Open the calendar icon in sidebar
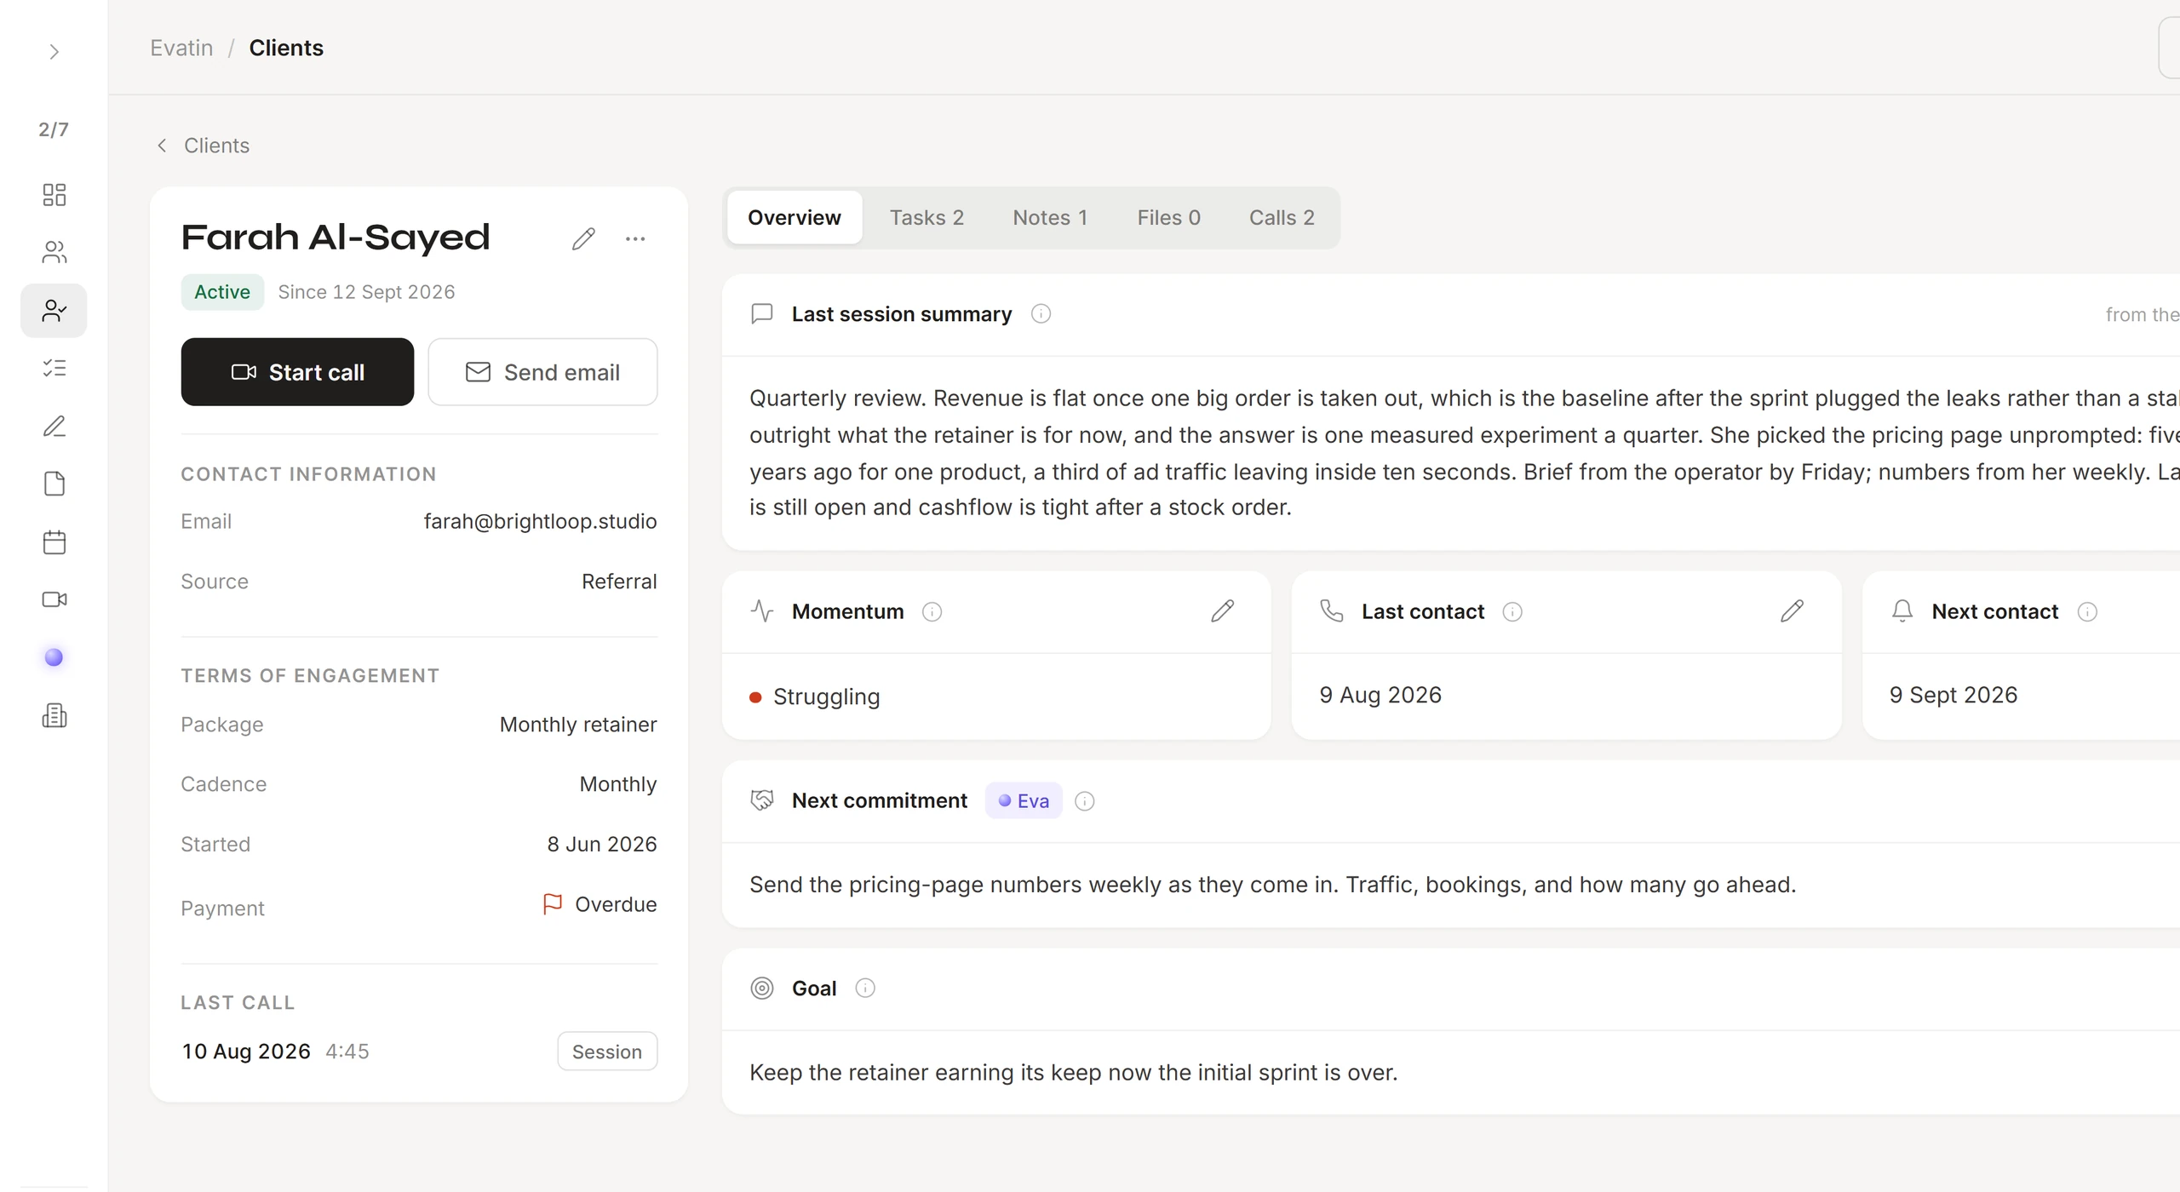Viewport: 2180px width, 1192px height. click(54, 542)
